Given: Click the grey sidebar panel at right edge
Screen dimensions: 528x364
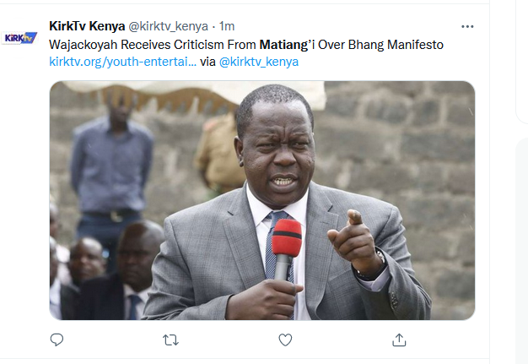Looking at the screenshot, I should tap(522, 251).
